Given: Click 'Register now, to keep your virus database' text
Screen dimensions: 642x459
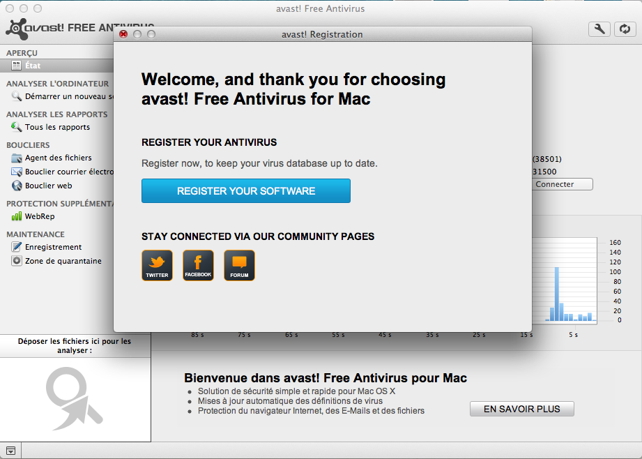Looking at the screenshot, I should coord(259,163).
